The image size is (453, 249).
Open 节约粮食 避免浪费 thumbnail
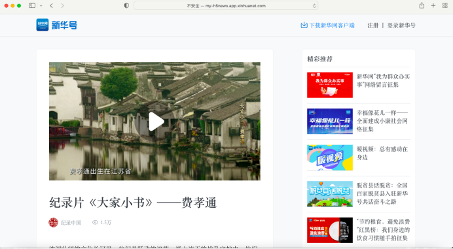[x=330, y=230]
